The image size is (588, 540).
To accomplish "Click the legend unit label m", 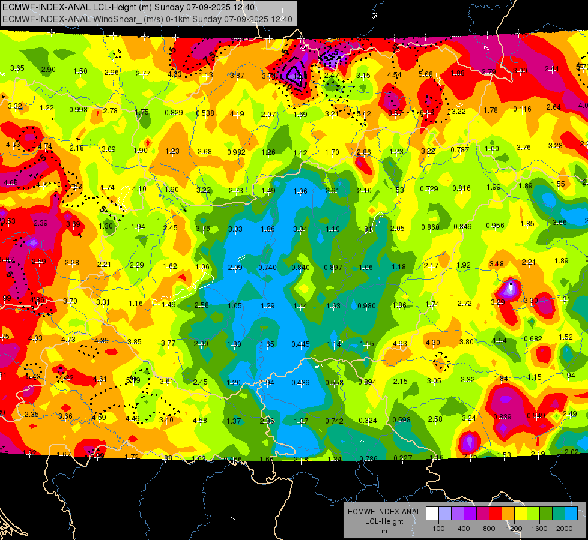I will pyautogui.click(x=384, y=532).
